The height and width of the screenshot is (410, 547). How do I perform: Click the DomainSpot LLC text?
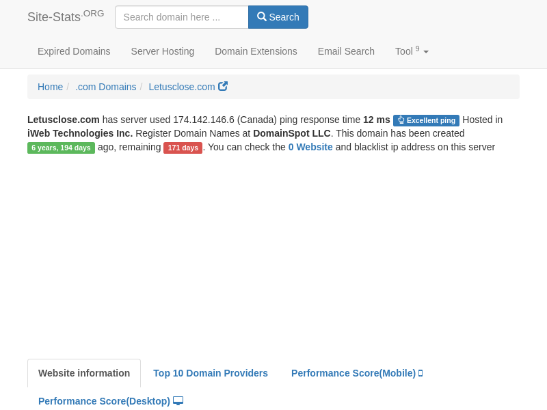[x=292, y=133]
